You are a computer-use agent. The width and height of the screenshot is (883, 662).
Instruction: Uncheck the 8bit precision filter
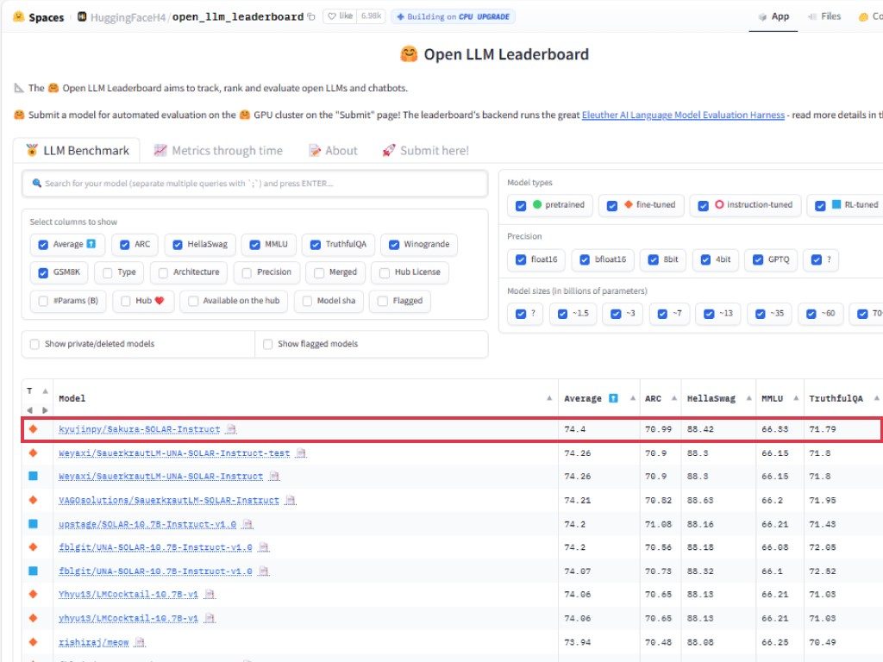pyautogui.click(x=654, y=259)
